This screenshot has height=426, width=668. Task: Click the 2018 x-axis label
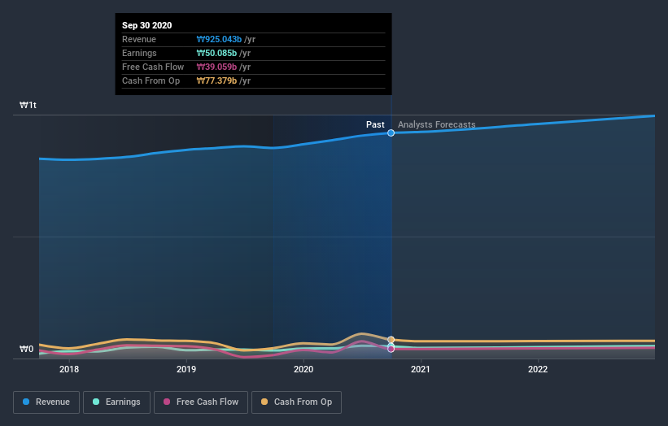tap(69, 369)
